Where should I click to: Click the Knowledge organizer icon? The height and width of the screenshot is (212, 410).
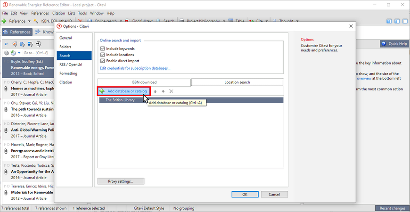pyautogui.click(x=38, y=32)
